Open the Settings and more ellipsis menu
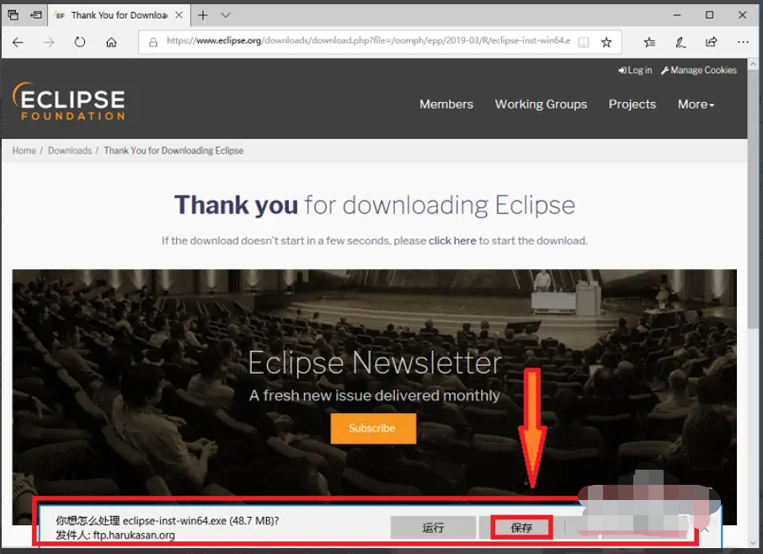763x554 pixels. 743,42
